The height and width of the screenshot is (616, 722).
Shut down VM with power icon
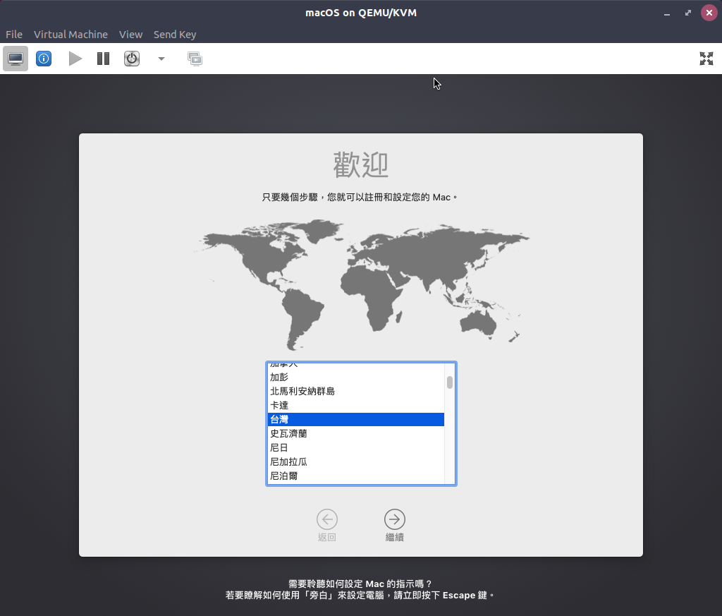tap(132, 59)
